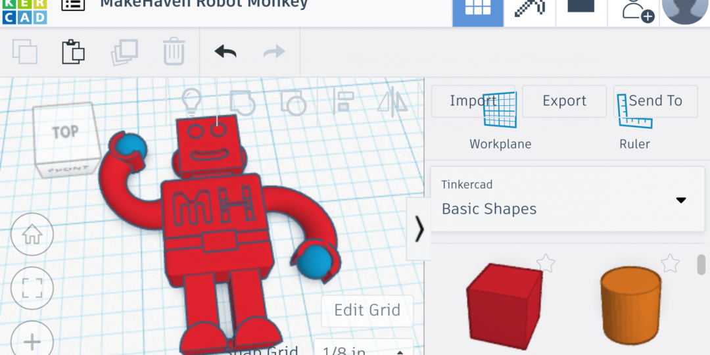Click the Send To button
710x355 pixels.
(655, 101)
